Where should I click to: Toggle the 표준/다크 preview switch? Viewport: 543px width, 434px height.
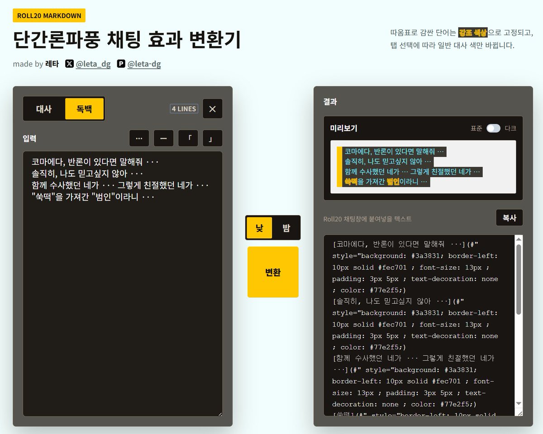493,128
